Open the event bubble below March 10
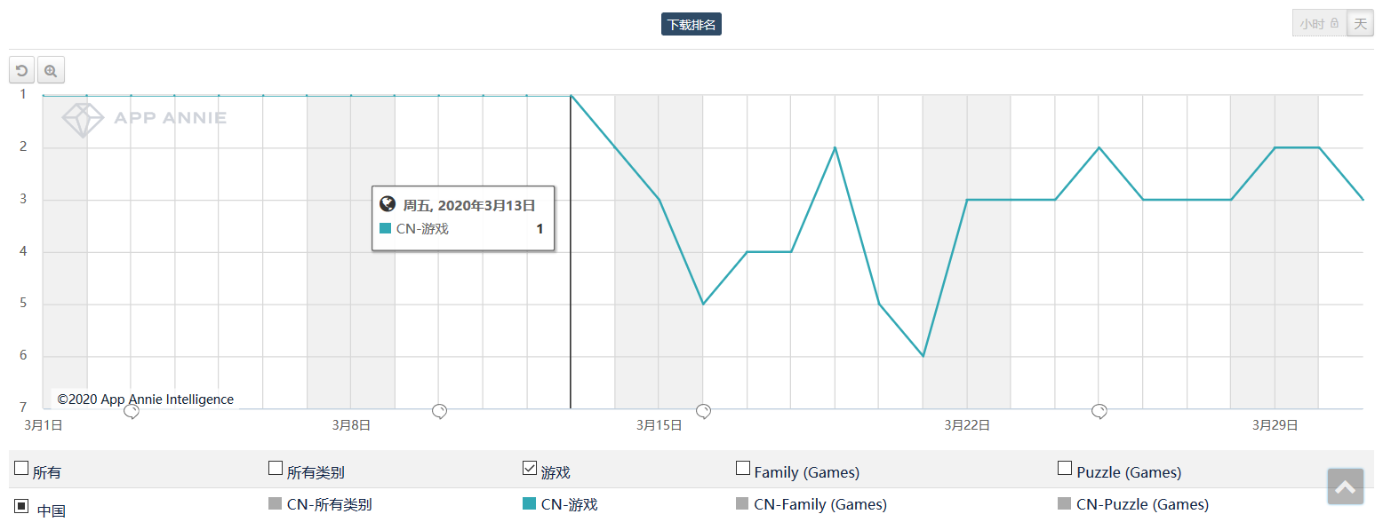1383x522 pixels. click(439, 410)
